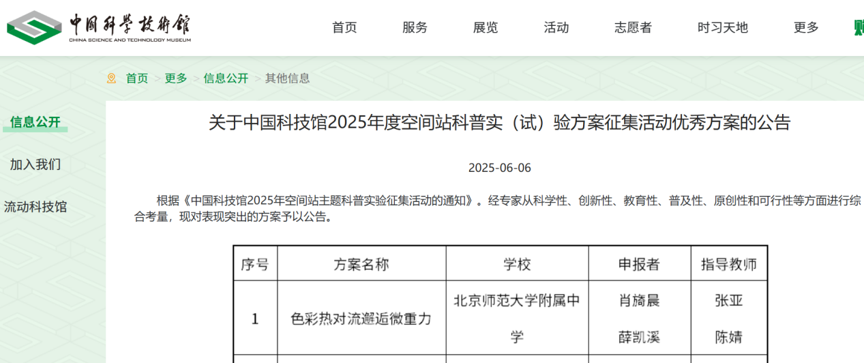This screenshot has height=363, width=864.
Task: Expand the 更多 top navigation menu
Action: [x=806, y=27]
